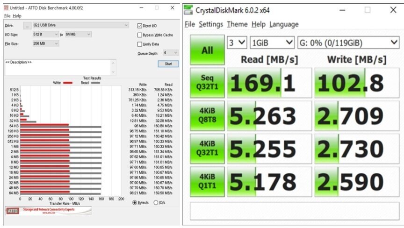Open the ATTO File menu
The width and height of the screenshot is (404, 228).
(x=7, y=16)
